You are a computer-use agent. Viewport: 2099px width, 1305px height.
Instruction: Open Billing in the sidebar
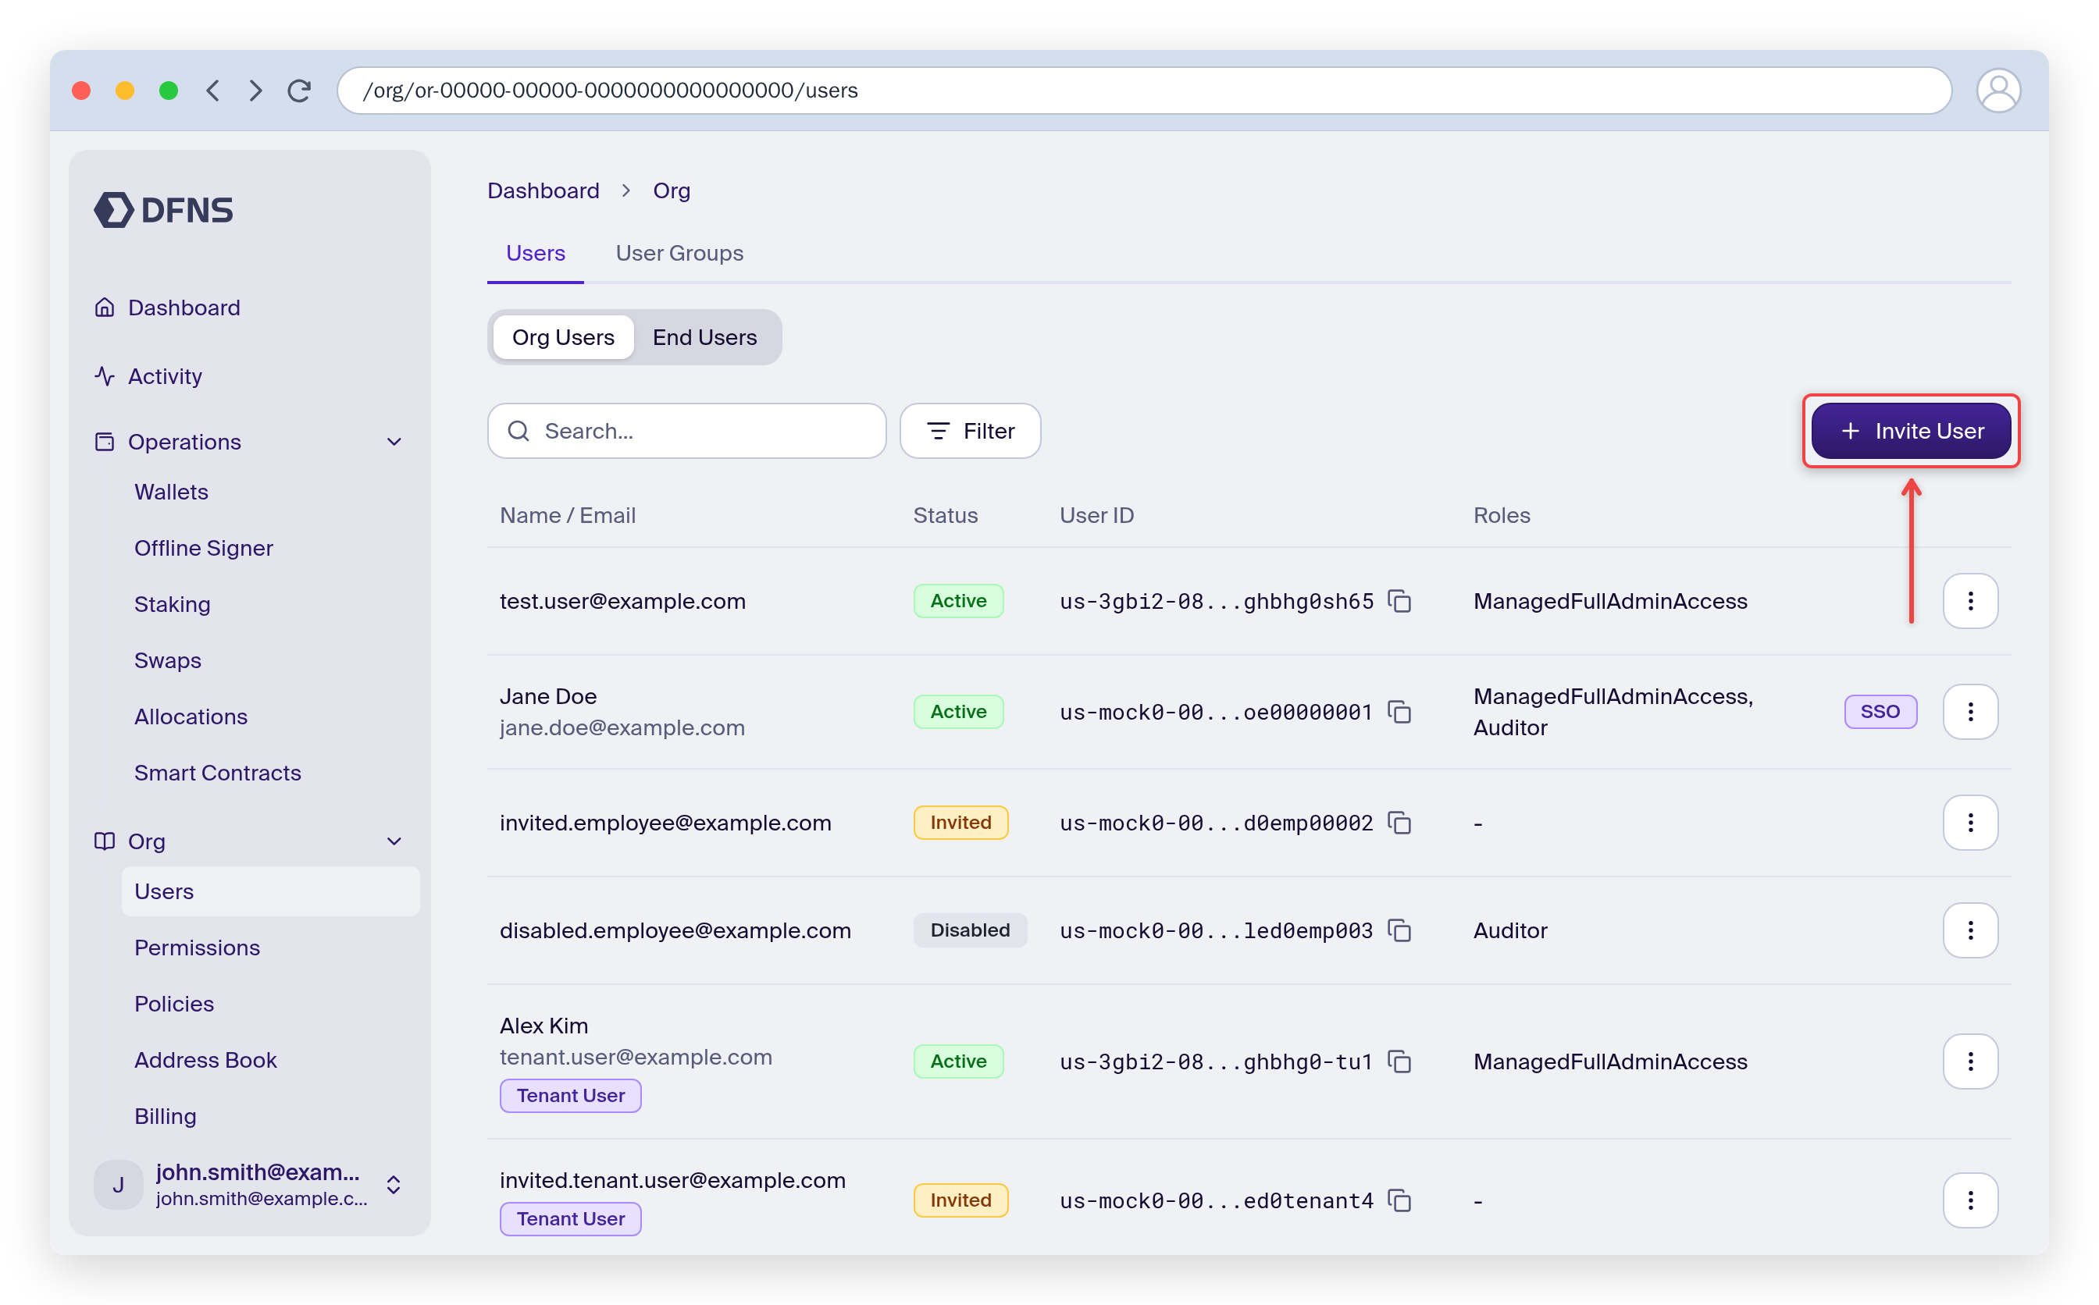[165, 1116]
